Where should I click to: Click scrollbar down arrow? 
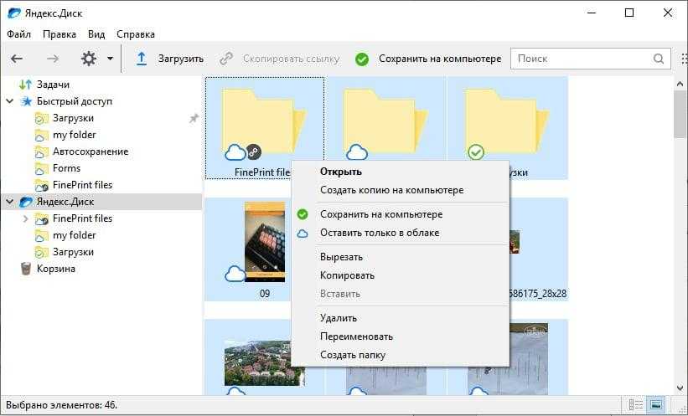coord(680,388)
